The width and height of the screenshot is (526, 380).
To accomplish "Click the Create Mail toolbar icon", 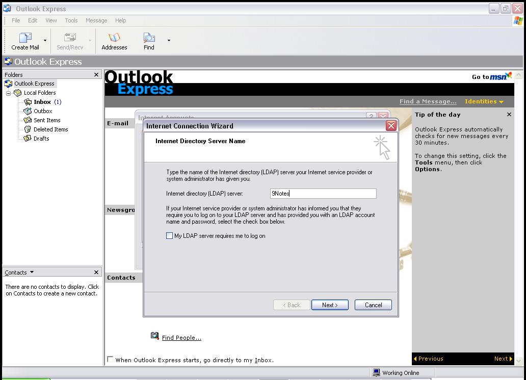I will (x=25, y=38).
